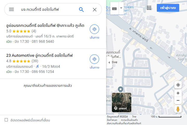
Task: Get directions to 23 Automotive
Action: pos(94,62)
